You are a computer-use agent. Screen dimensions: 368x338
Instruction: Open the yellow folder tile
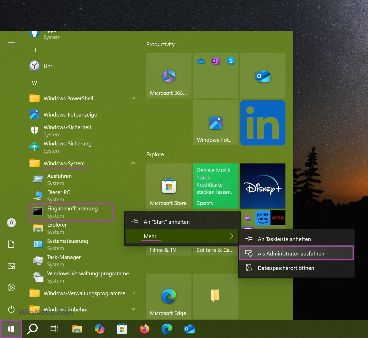click(216, 296)
